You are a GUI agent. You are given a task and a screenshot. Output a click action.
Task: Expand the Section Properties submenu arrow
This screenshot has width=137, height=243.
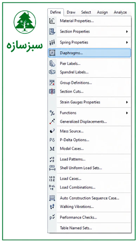127,32
